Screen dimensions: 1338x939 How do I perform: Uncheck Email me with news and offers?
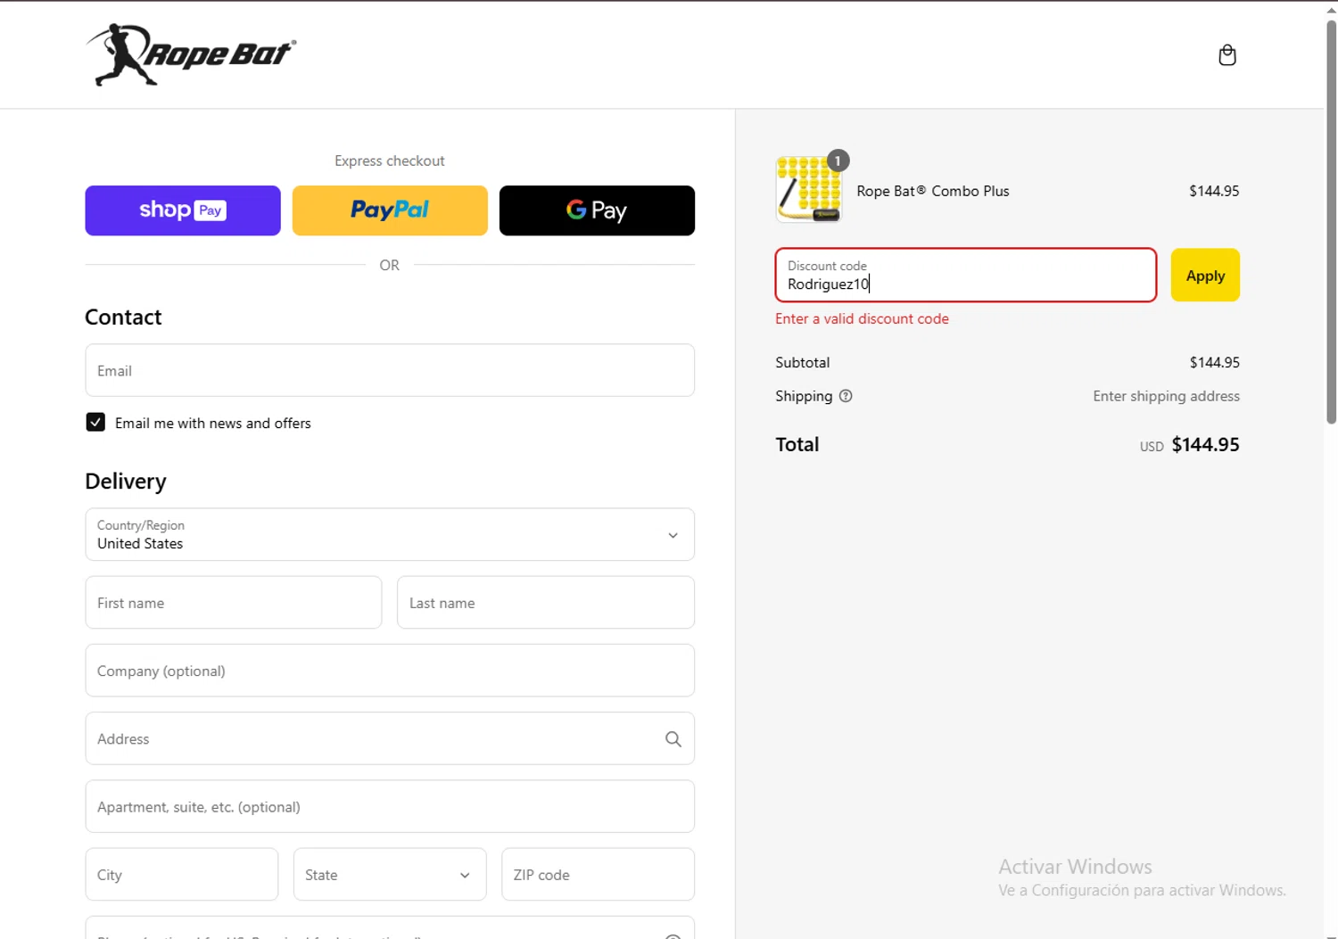(95, 422)
